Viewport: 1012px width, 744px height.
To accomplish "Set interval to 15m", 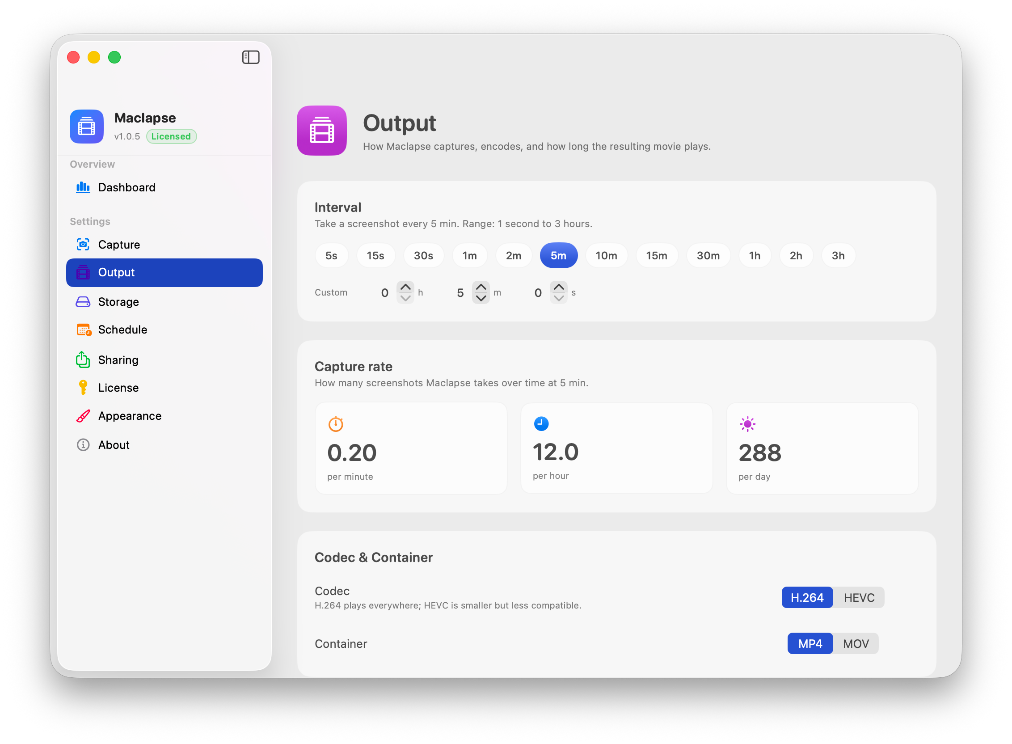I will tap(656, 255).
